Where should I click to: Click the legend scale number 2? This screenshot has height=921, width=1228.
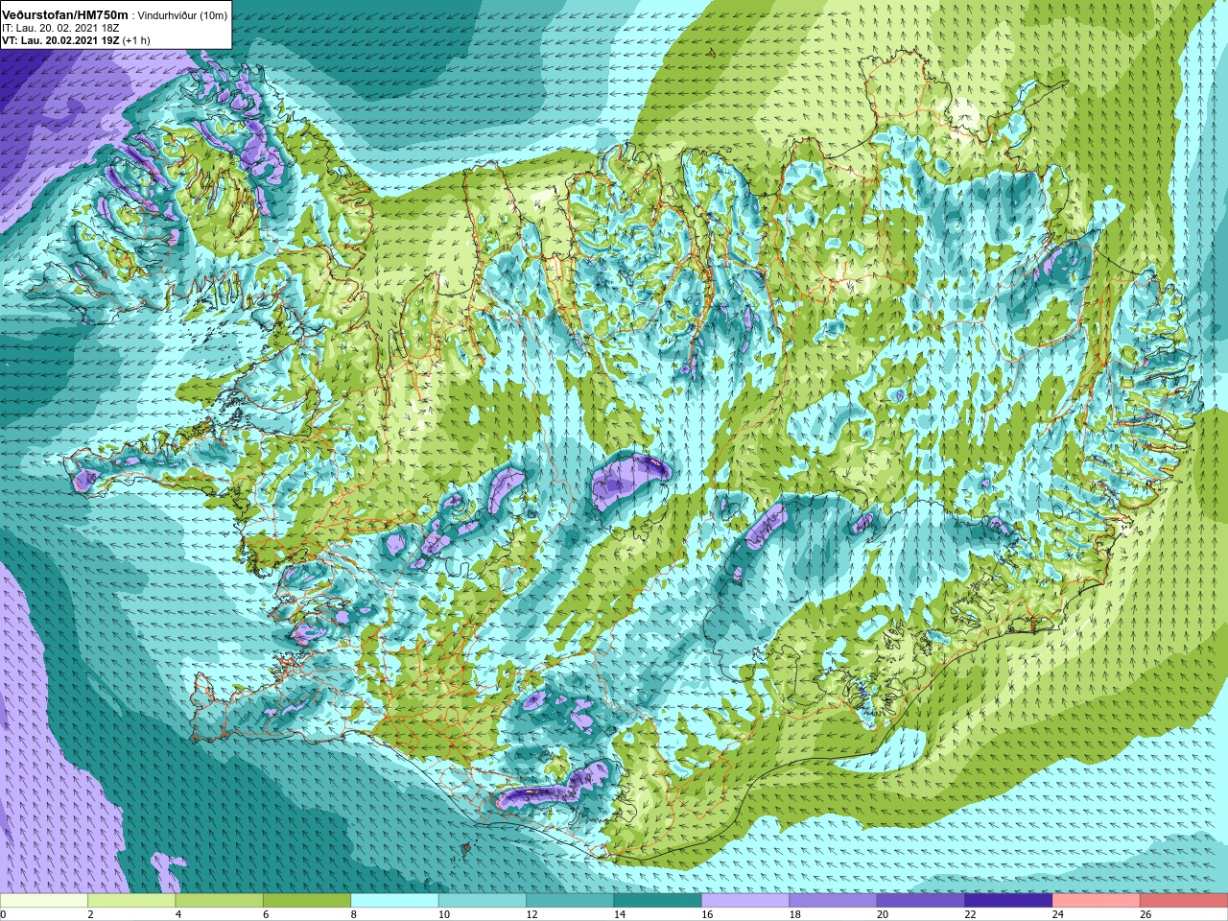click(x=90, y=914)
